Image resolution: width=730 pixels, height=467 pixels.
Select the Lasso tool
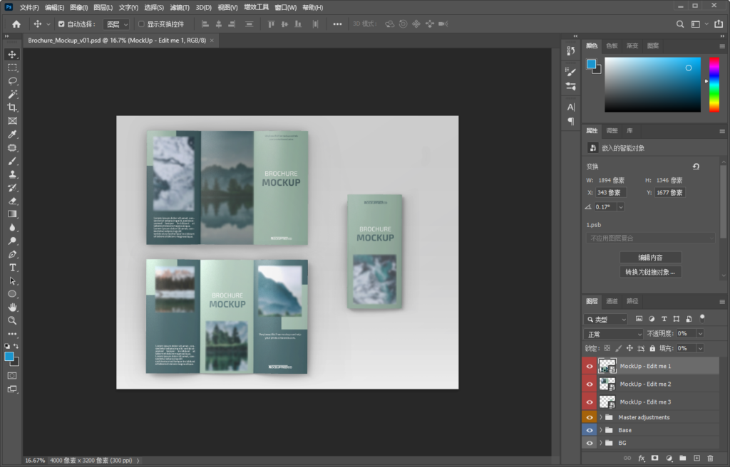[12, 81]
